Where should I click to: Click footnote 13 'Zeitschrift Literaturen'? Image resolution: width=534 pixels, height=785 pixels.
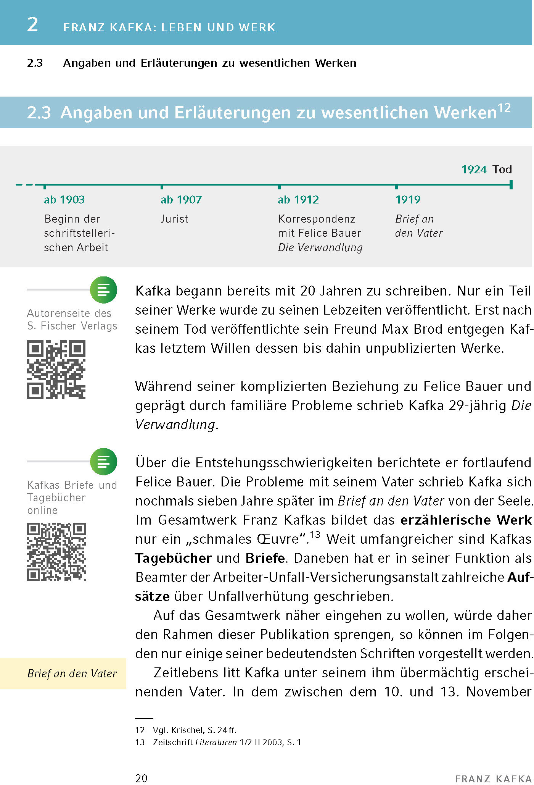pos(218,742)
